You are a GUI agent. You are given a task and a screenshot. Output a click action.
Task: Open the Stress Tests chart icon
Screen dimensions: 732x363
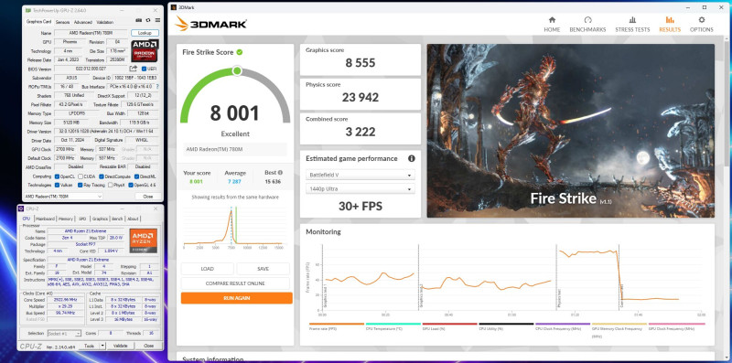point(632,20)
